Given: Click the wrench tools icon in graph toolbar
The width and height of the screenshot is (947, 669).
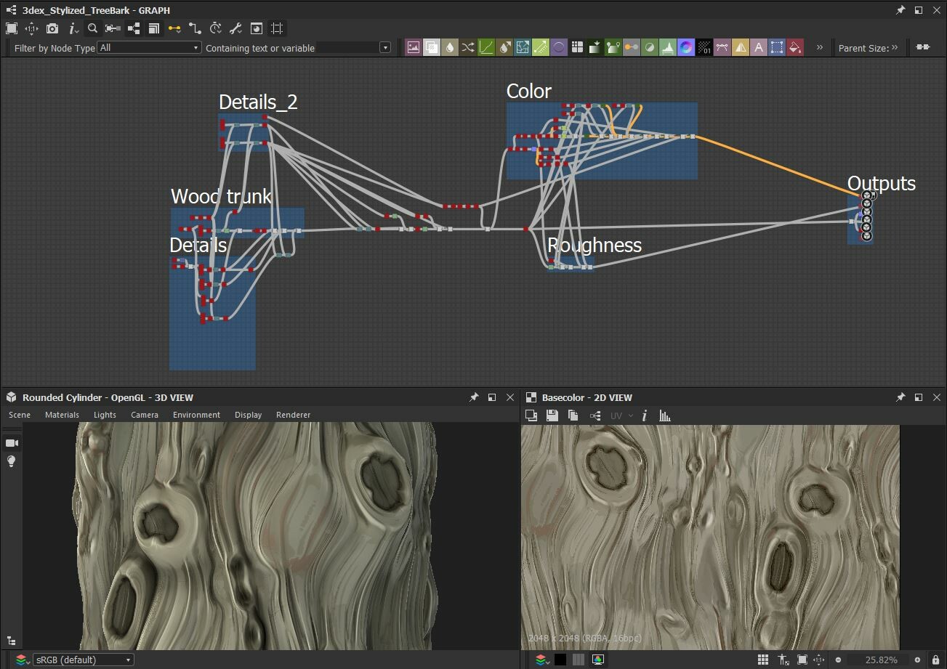Looking at the screenshot, I should (x=235, y=29).
